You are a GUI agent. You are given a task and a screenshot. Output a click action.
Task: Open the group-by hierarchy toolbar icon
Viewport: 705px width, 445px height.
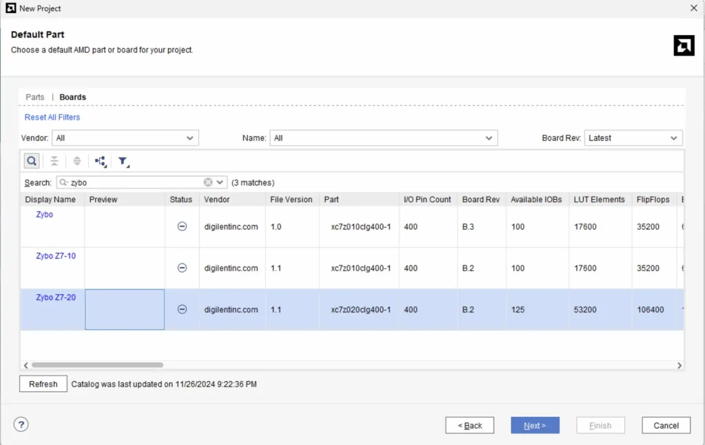coord(101,161)
